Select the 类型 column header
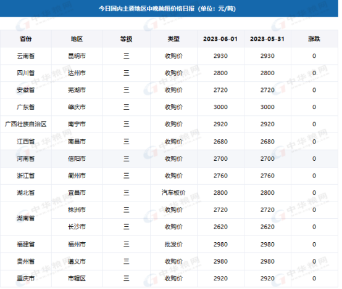This screenshot has width=342, height=289. (173, 39)
